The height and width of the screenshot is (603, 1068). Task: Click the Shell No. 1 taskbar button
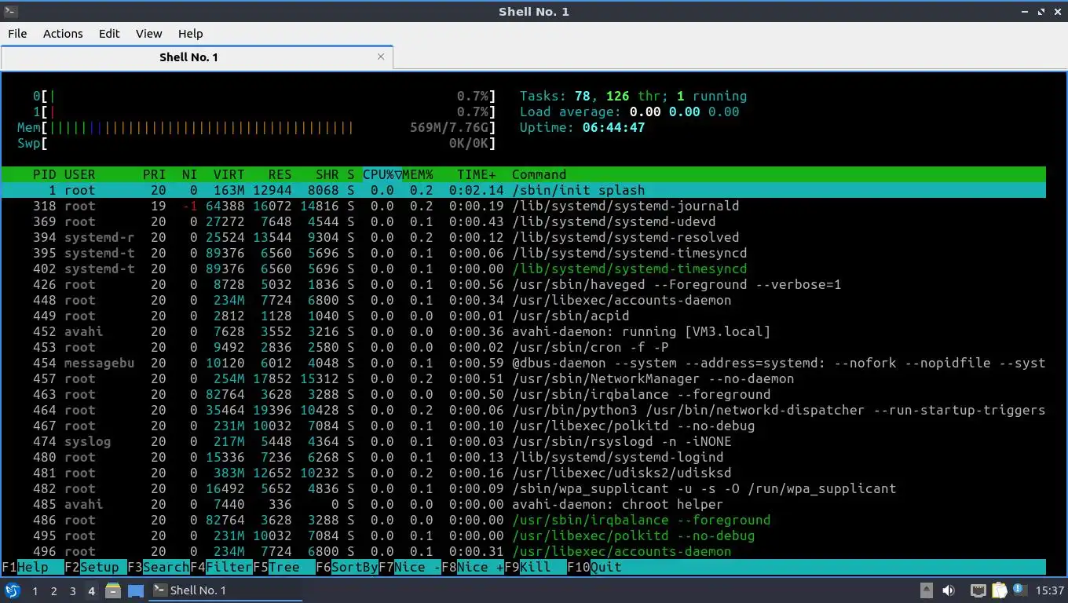226,590
